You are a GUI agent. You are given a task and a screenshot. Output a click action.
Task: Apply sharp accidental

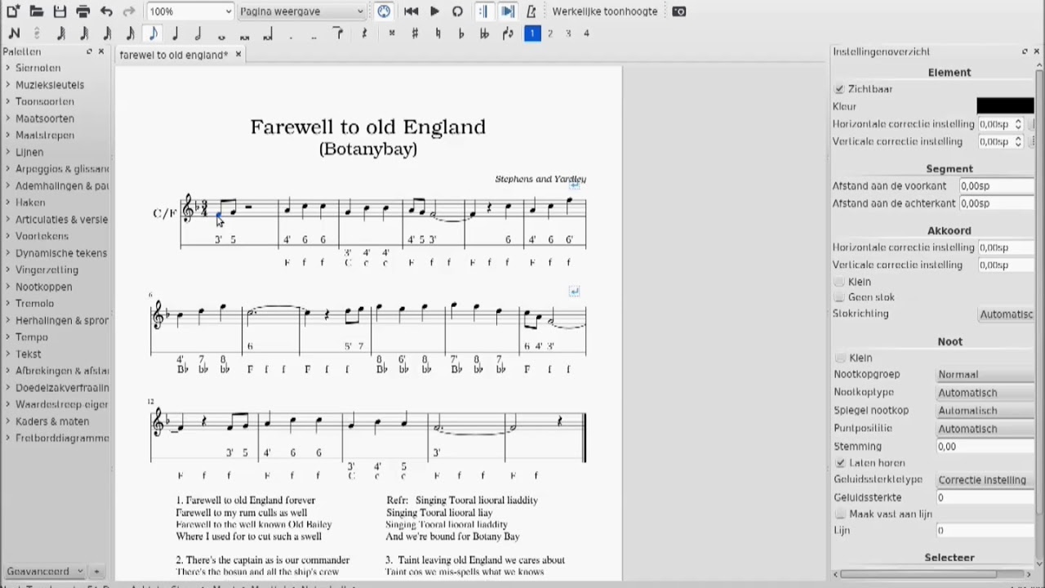415,33
